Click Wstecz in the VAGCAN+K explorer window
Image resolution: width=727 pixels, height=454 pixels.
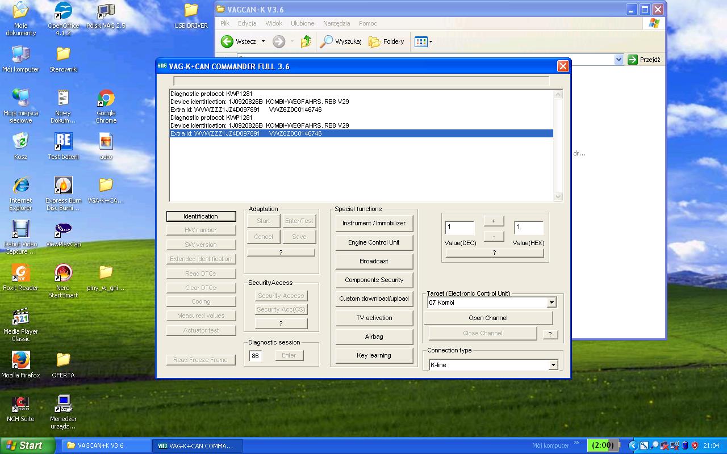click(x=243, y=41)
